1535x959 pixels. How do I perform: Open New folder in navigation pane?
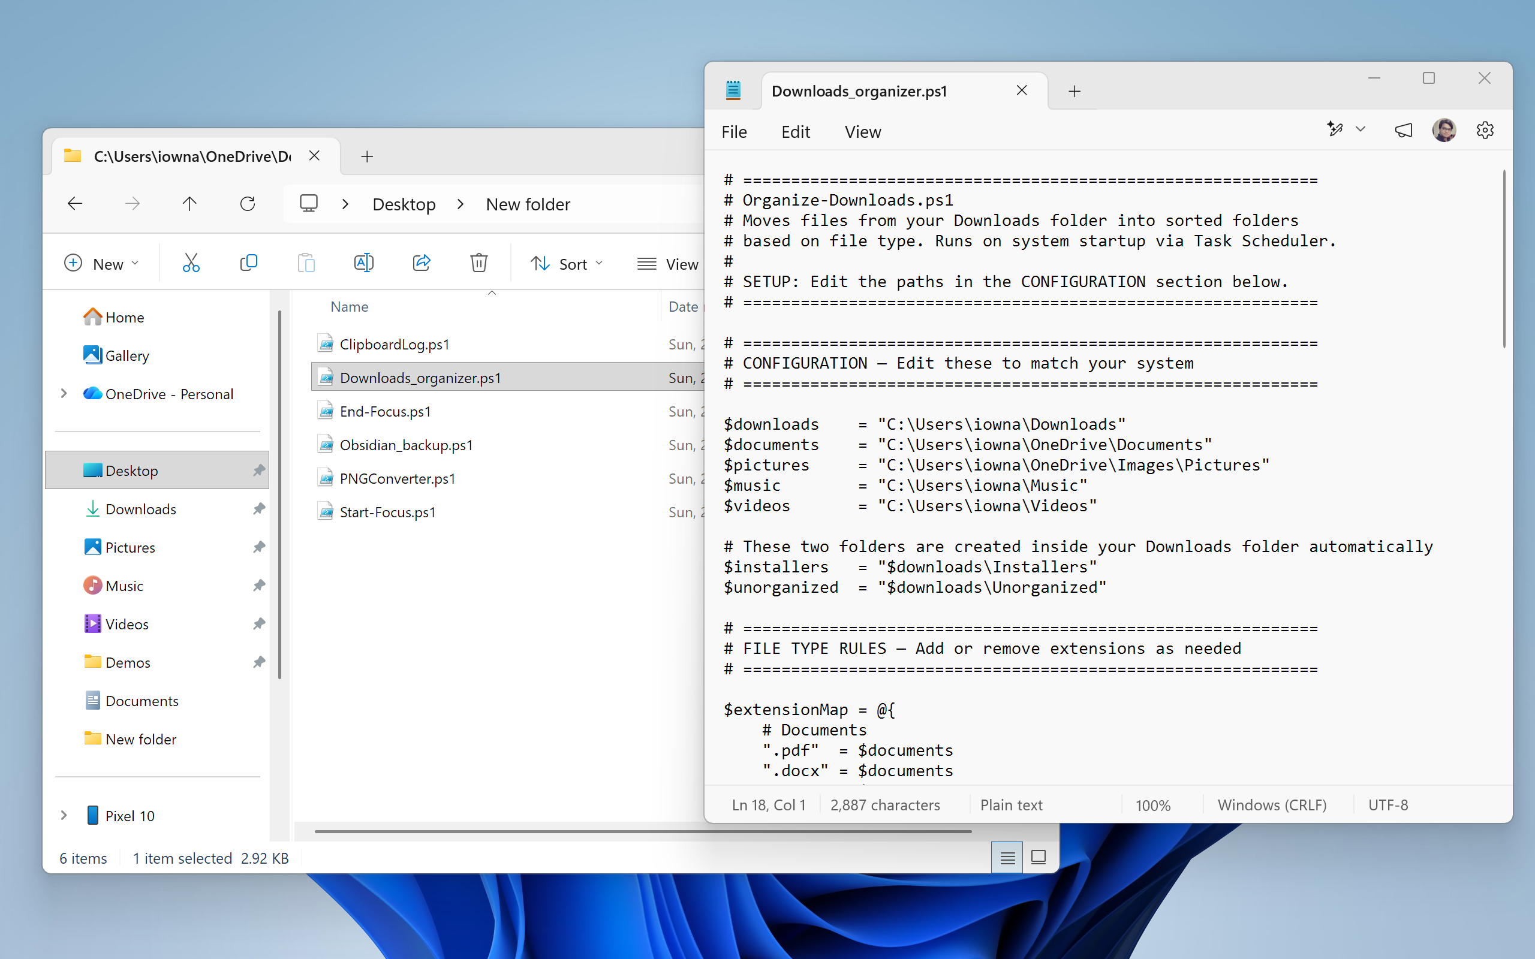point(130,739)
